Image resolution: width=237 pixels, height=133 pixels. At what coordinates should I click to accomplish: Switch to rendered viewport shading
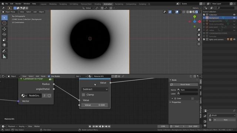(197, 12)
